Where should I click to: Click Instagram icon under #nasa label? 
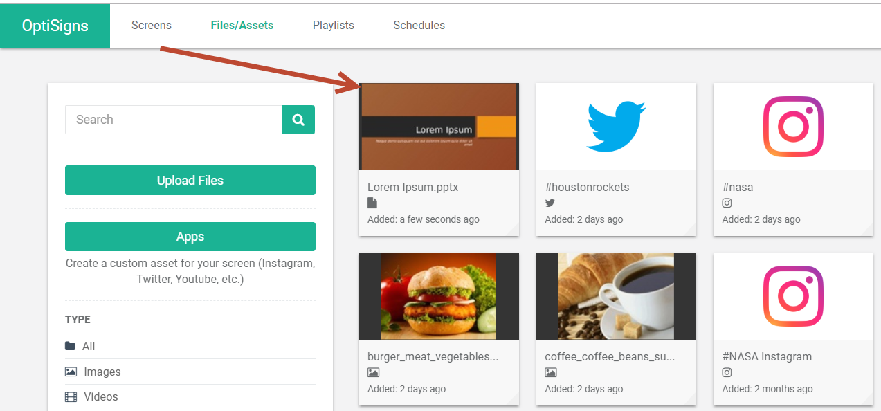click(x=727, y=203)
